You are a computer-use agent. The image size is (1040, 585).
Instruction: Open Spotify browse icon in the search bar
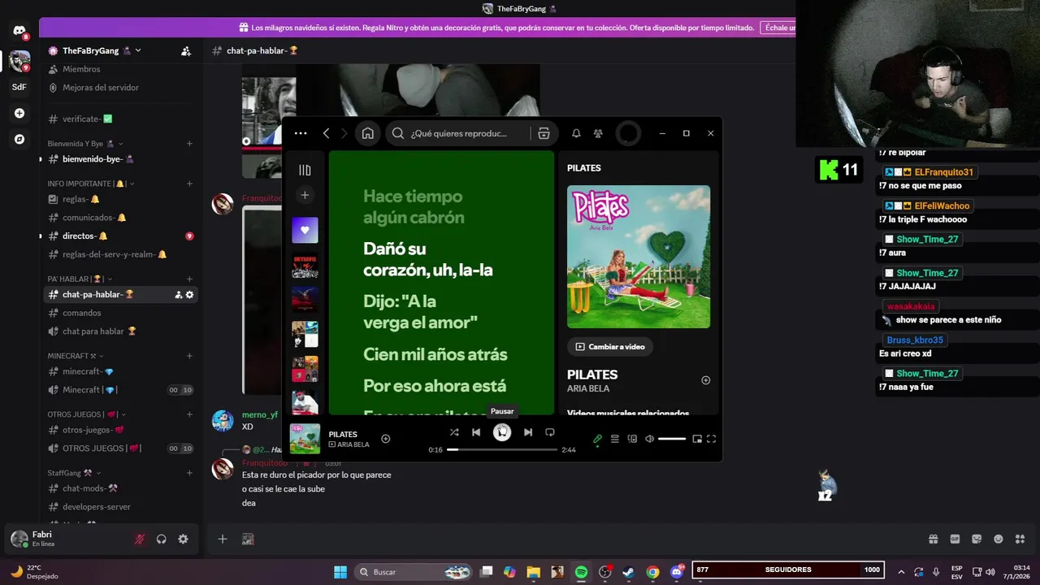[x=544, y=133]
